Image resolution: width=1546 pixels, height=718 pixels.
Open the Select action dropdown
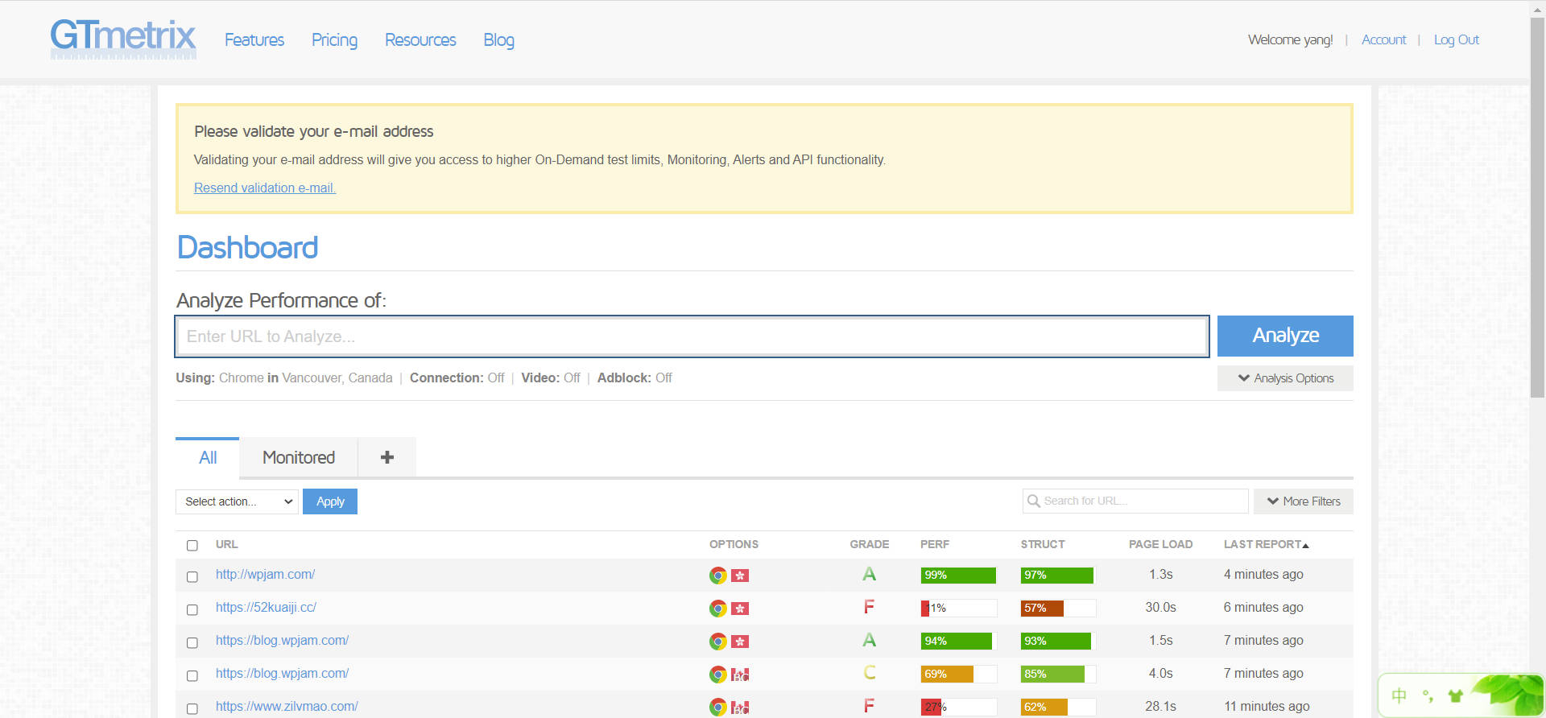click(237, 501)
